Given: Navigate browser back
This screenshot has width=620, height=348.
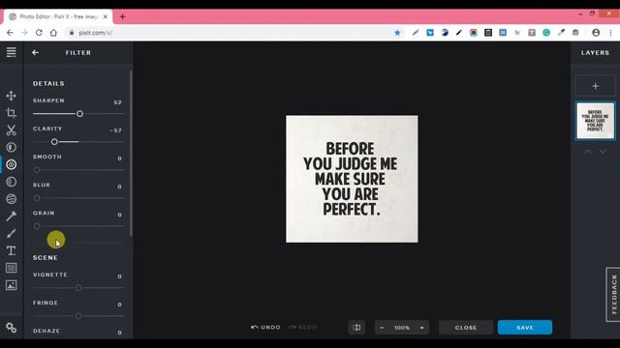Looking at the screenshot, I should [x=10, y=33].
